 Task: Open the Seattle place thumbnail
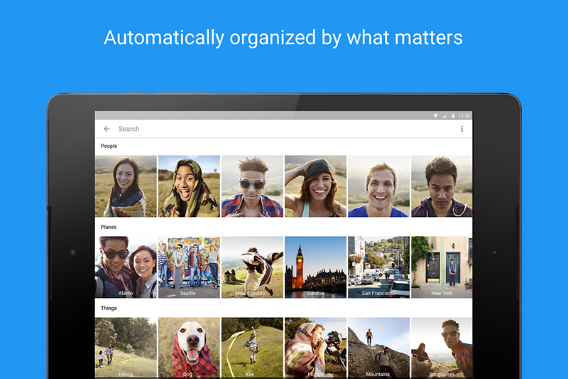[189, 267]
